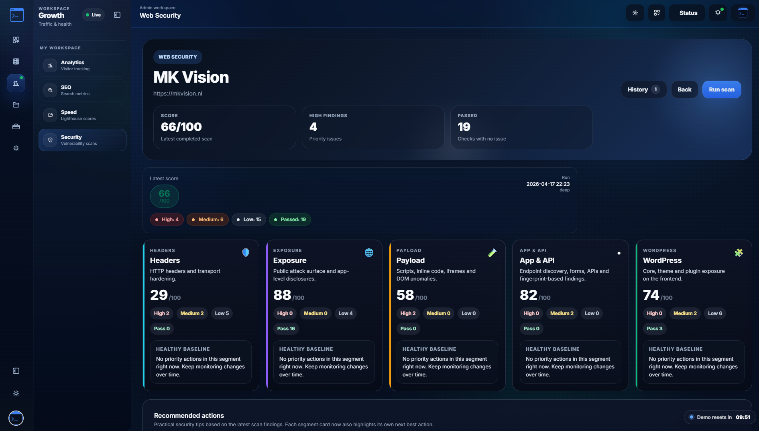
Task: Open the briefcase icon in left rail
Action: coord(16,126)
